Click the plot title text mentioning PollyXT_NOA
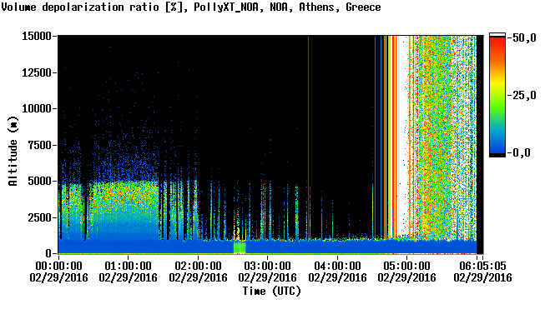555x324 pixels. tap(191, 7)
